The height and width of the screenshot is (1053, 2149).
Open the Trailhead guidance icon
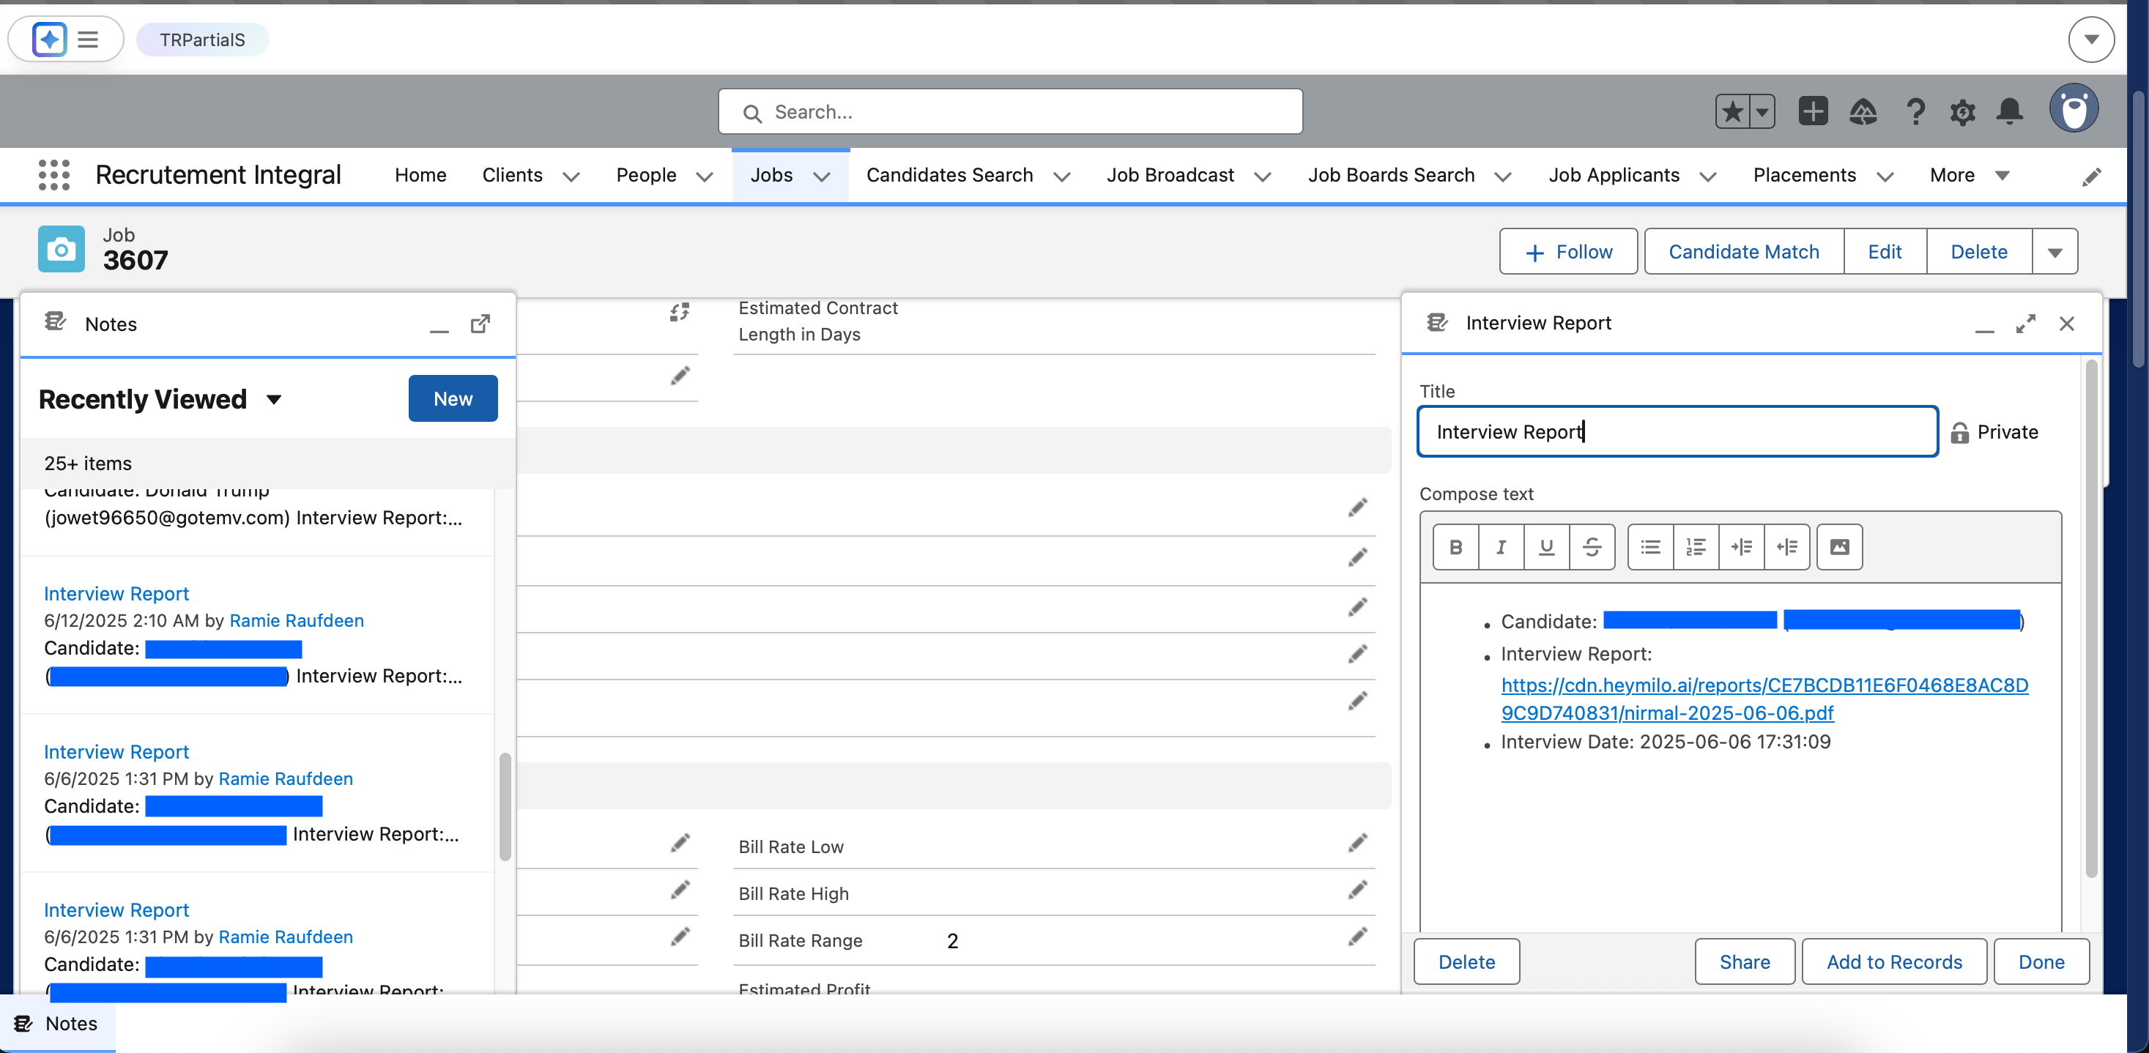coord(1863,112)
